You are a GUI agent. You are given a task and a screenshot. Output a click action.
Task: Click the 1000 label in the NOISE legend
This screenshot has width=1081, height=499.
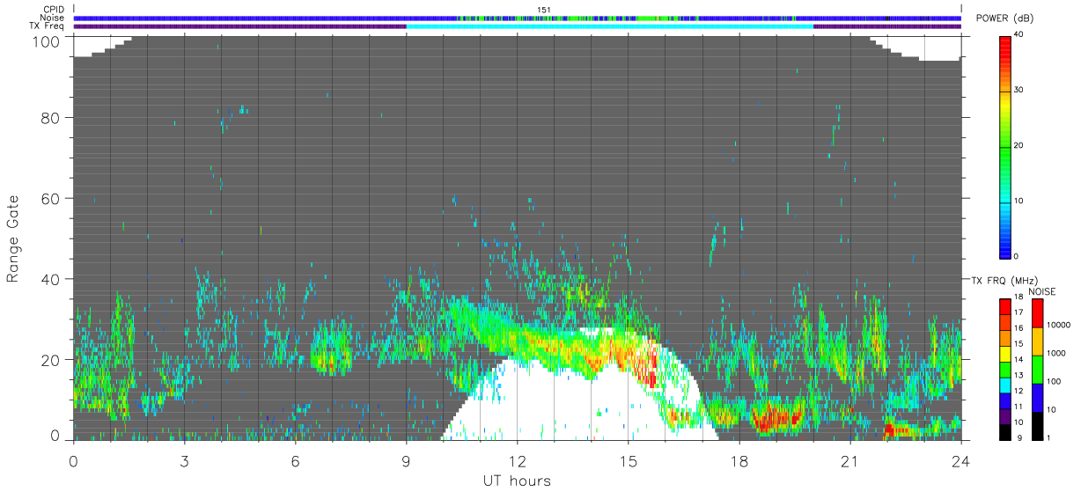(x=1055, y=352)
